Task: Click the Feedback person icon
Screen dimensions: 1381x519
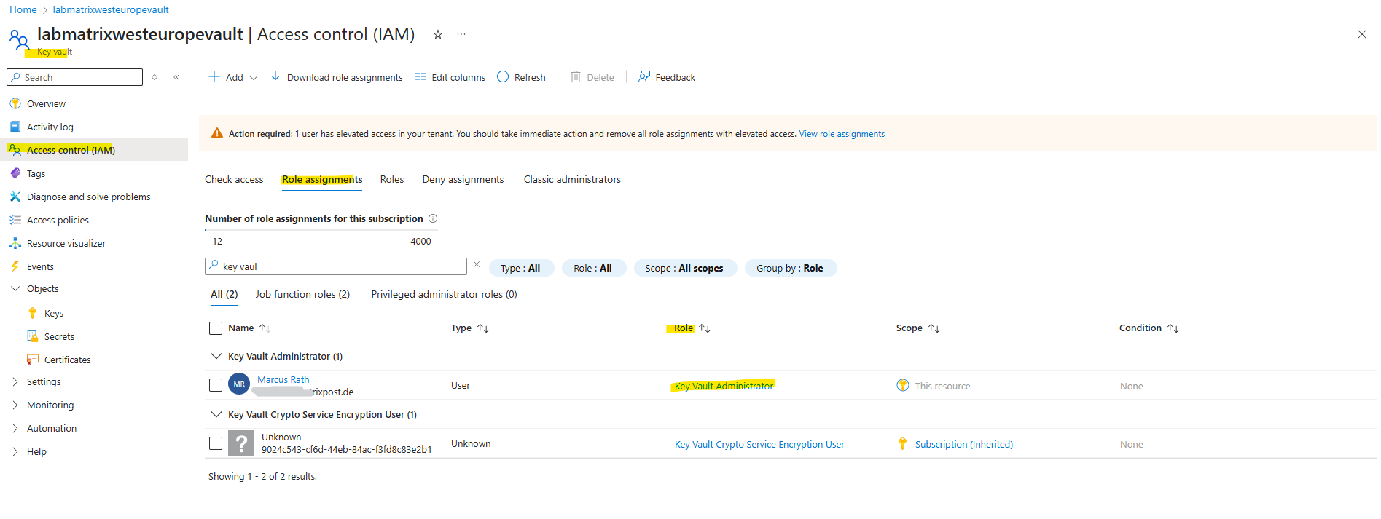Action: (644, 77)
